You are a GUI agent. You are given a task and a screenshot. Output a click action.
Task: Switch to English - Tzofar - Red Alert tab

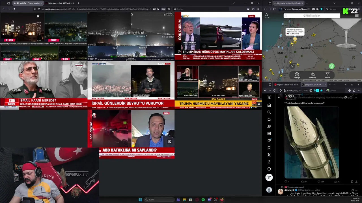[286, 85]
